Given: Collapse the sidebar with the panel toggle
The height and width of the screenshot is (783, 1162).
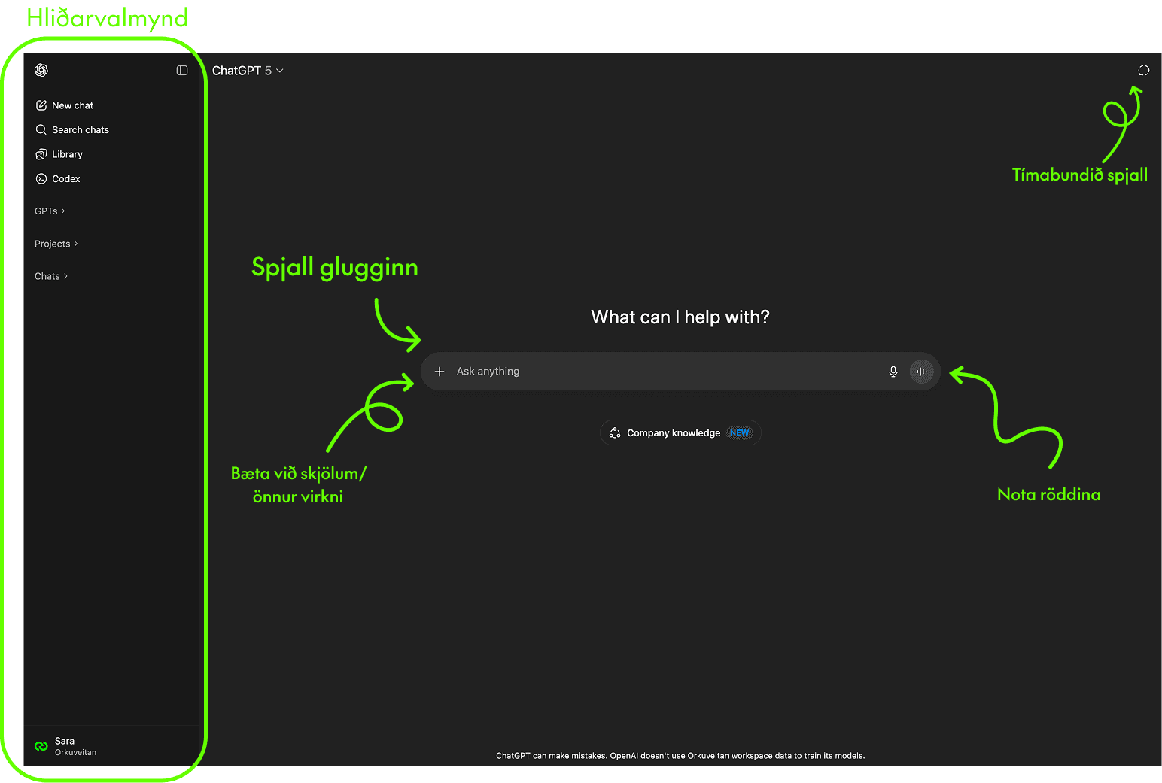Looking at the screenshot, I should coord(182,70).
